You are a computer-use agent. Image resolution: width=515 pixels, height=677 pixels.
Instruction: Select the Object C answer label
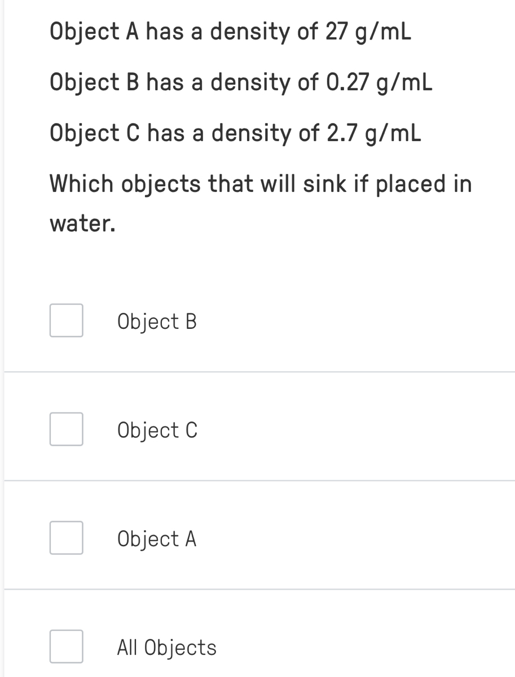coord(157,430)
